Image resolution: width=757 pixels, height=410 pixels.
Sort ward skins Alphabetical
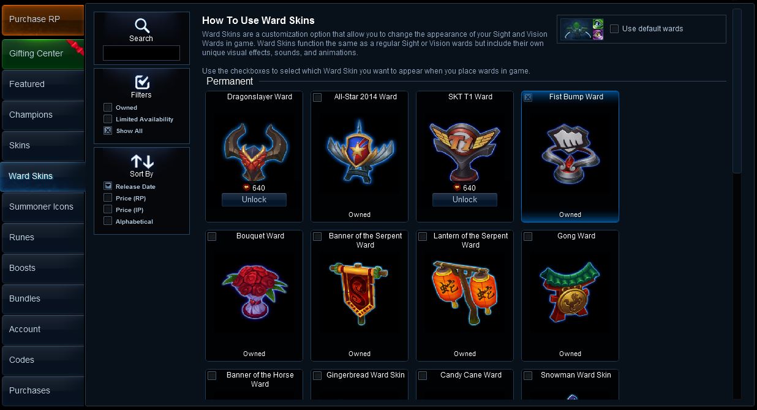108,221
